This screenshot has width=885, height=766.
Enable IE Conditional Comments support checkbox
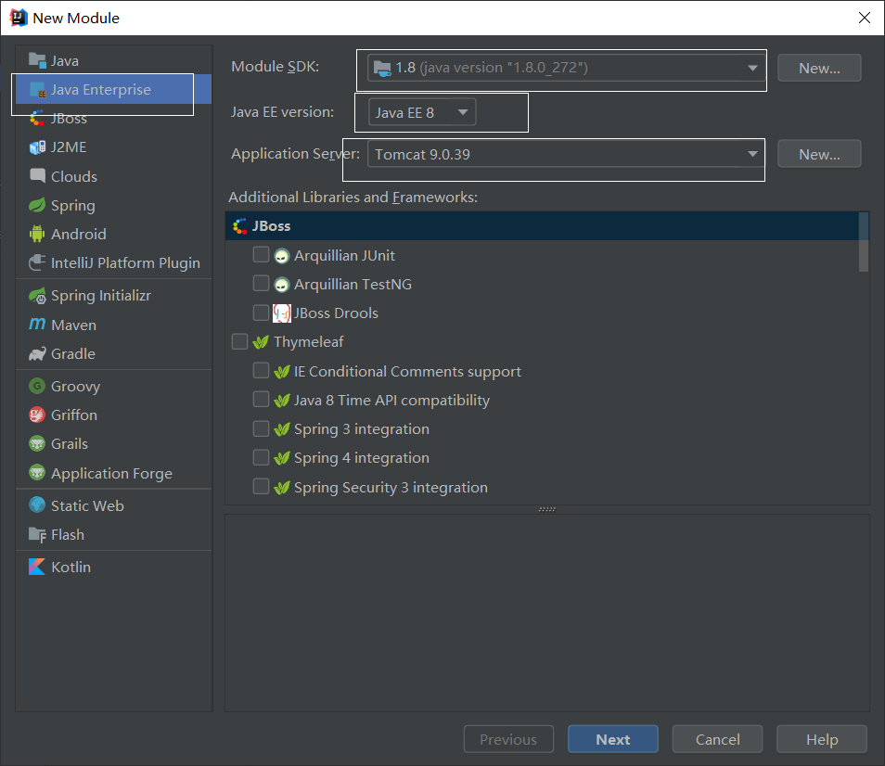(x=261, y=371)
